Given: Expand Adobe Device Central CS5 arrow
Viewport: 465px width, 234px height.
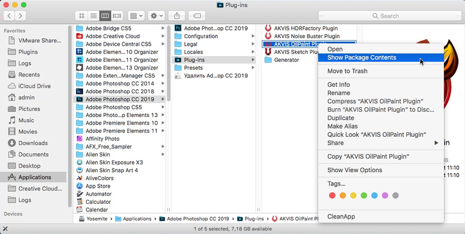Looking at the screenshot, I should [163, 44].
